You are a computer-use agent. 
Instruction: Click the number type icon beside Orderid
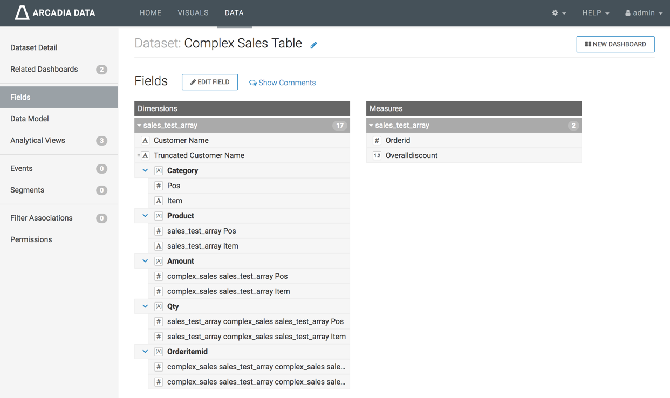click(x=377, y=140)
